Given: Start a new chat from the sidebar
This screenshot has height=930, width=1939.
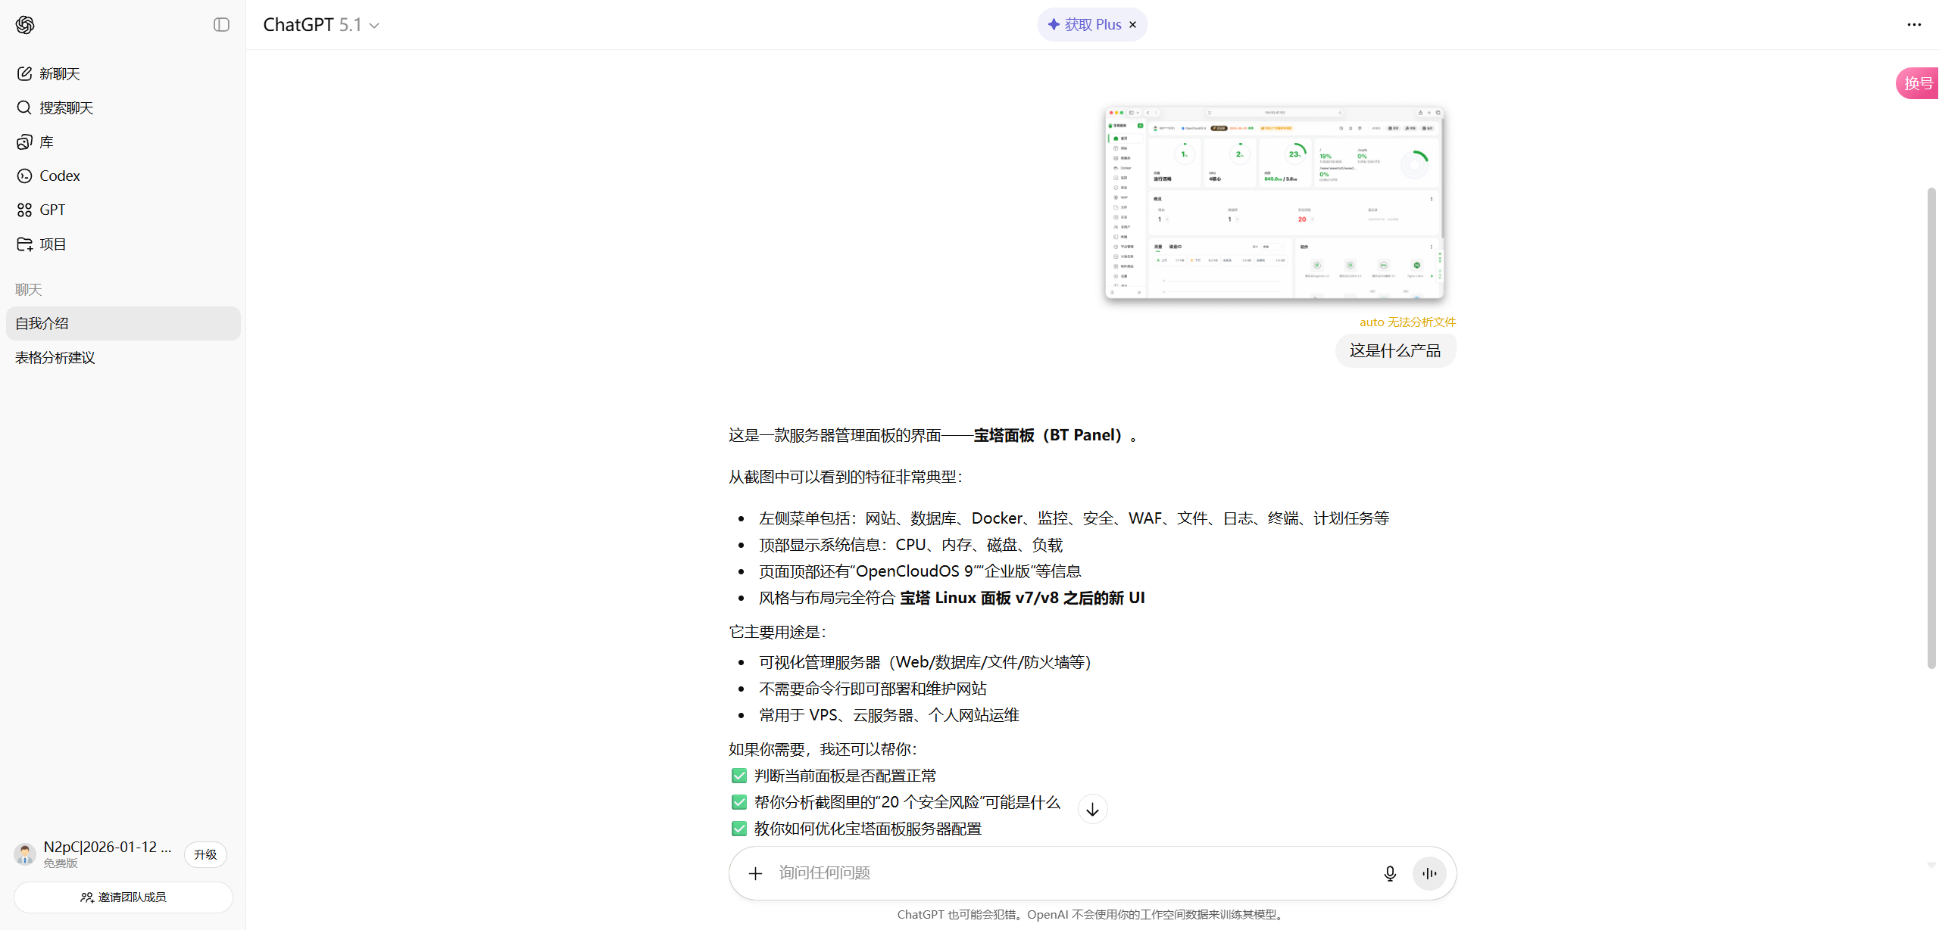Looking at the screenshot, I should pos(58,73).
